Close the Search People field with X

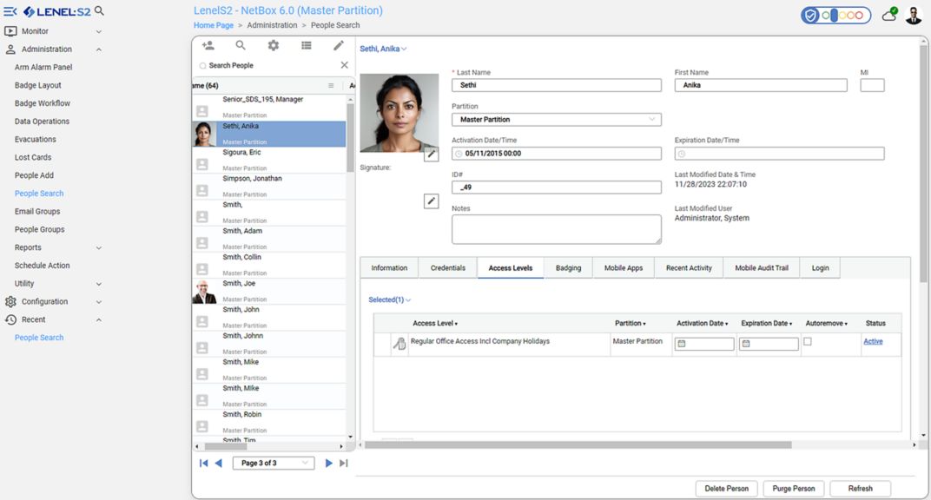coord(345,65)
